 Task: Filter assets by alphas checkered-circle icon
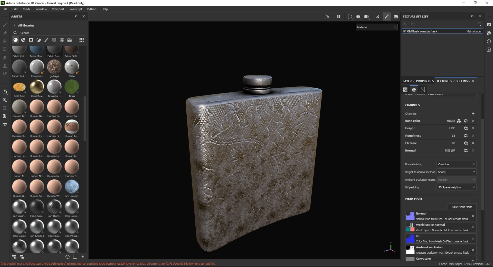coord(54,40)
